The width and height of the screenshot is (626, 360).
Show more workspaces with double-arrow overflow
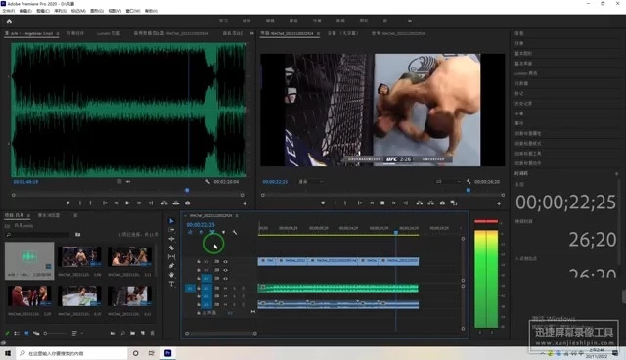[410, 21]
